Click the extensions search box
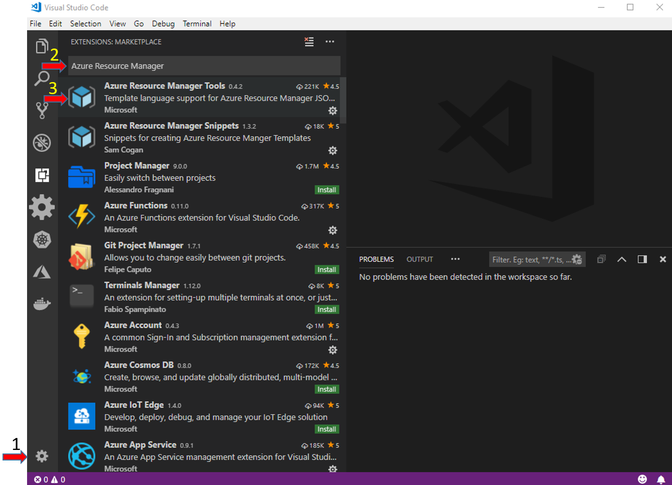This screenshot has width=672, height=485. (204, 66)
